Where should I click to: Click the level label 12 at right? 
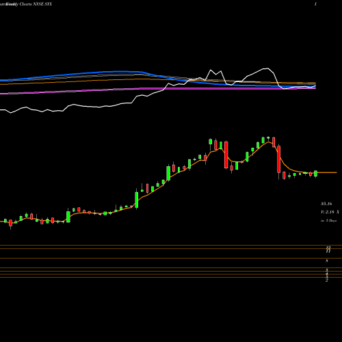pyautogui.click(x=328, y=248)
